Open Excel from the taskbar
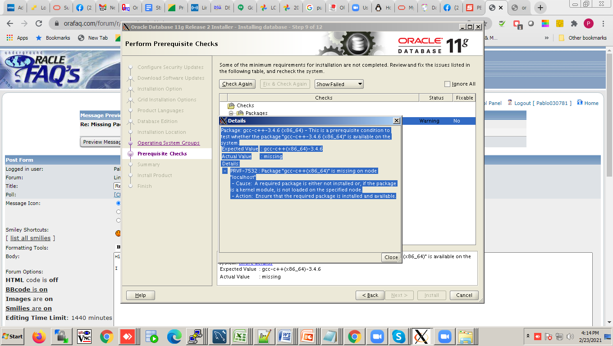This screenshot has height=346, width=613. [x=241, y=337]
